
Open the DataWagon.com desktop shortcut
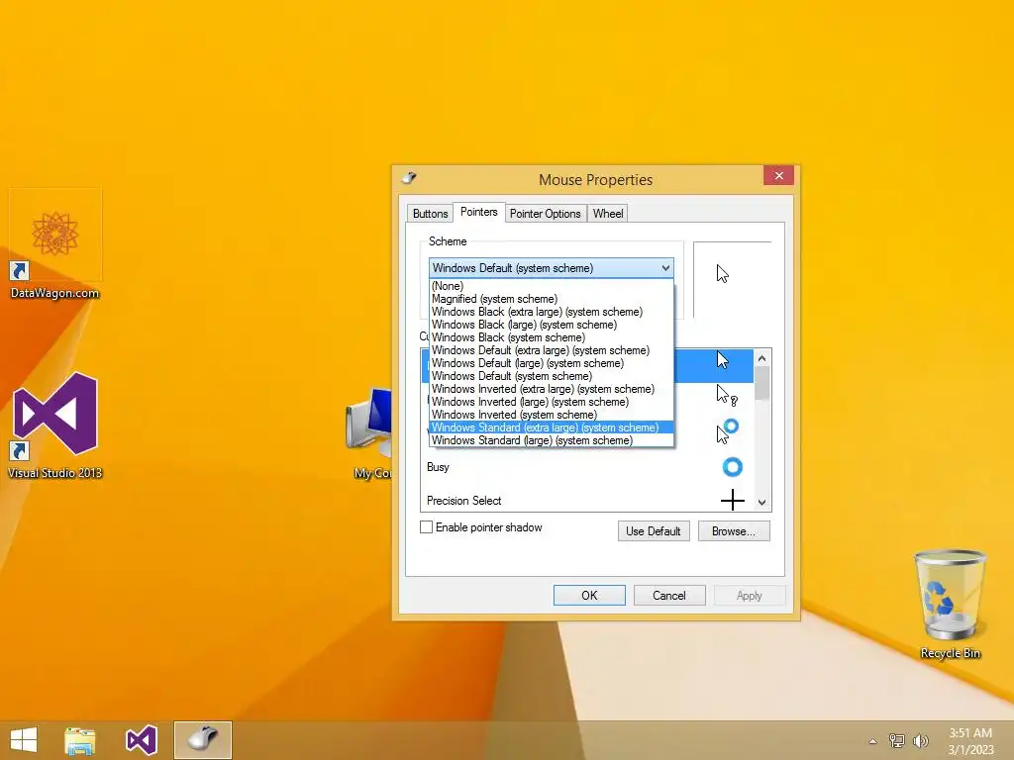55,245
